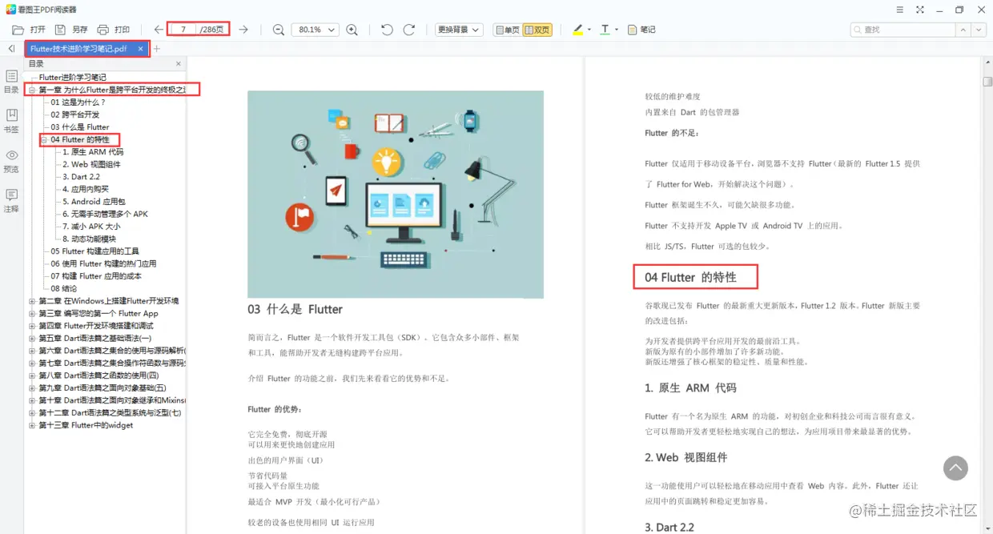
Task: Open the 书签 bookmarks sidebar panel
Action: tap(11, 121)
